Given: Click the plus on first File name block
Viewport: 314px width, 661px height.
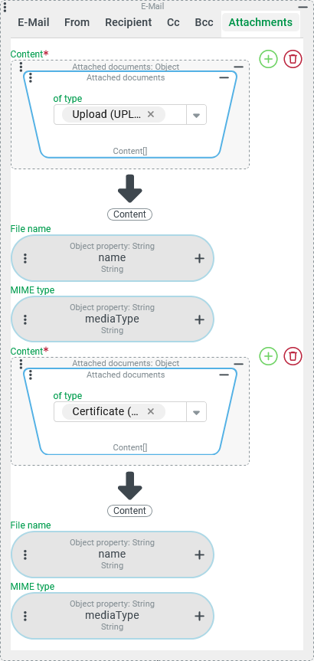Looking at the screenshot, I should [199, 258].
